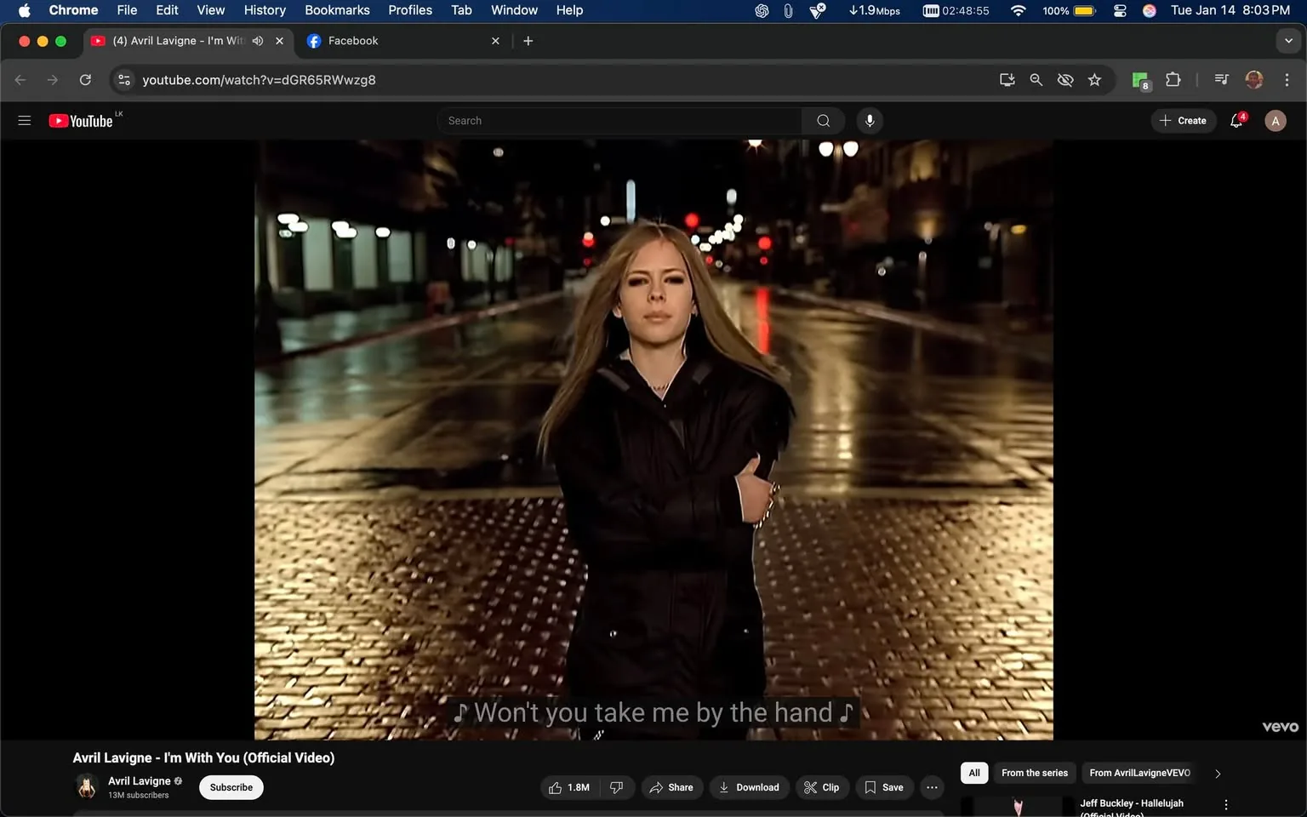
Task: Open YouTube voice search microphone
Action: click(x=869, y=120)
